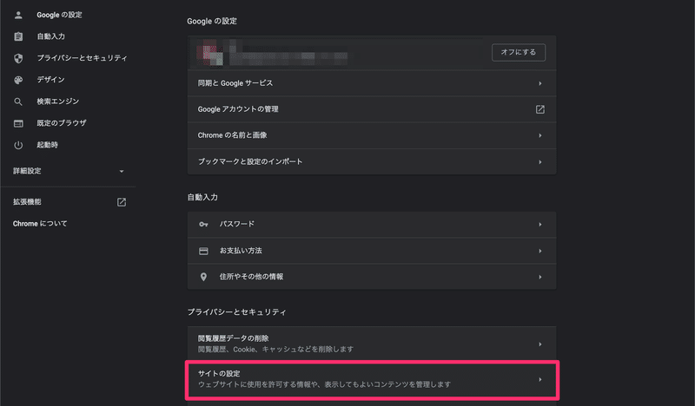Click the person icon beside Google の設定
Viewport: 695px width, 406px height.
point(18,15)
